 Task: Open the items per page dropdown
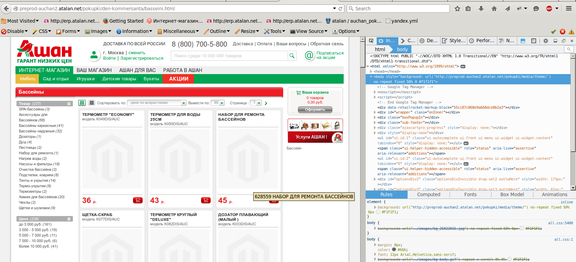(218, 103)
